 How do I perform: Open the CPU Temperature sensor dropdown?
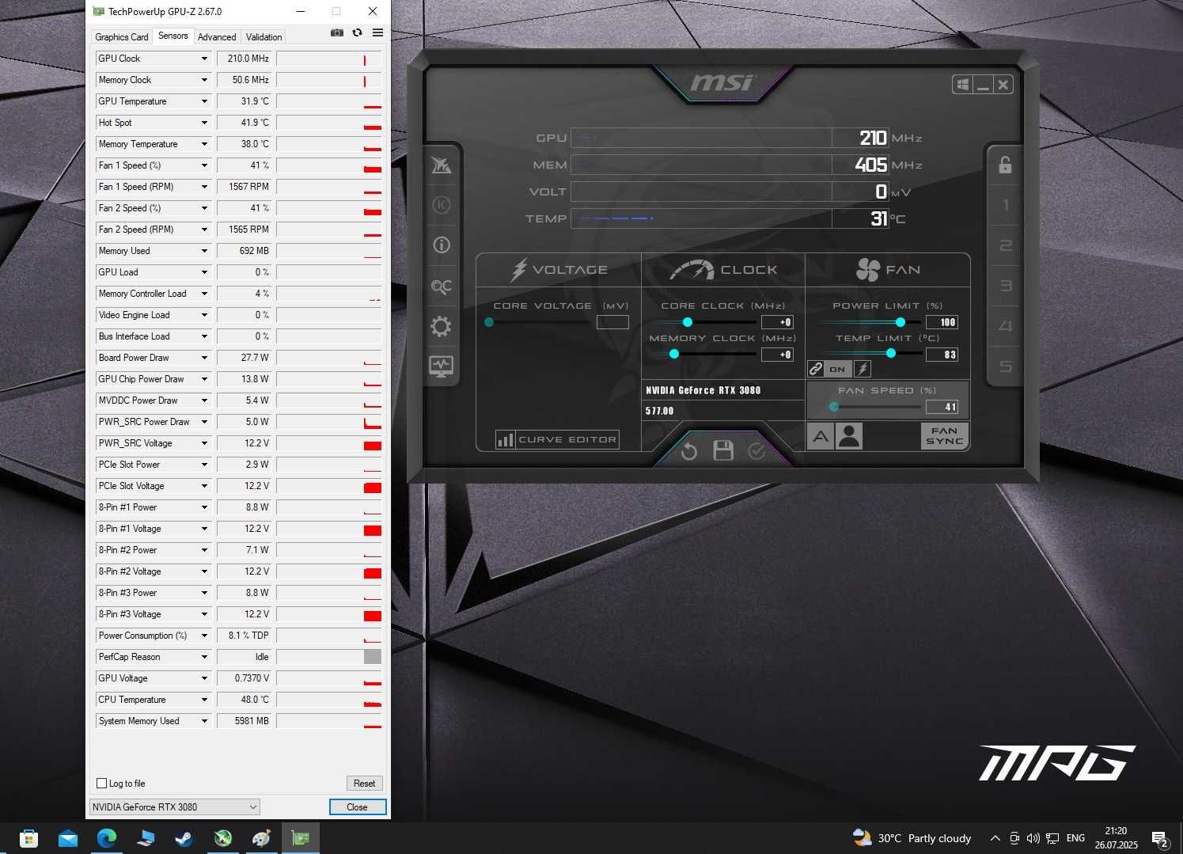204,700
